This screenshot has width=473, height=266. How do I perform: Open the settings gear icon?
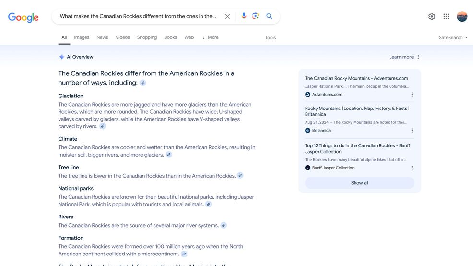(432, 16)
